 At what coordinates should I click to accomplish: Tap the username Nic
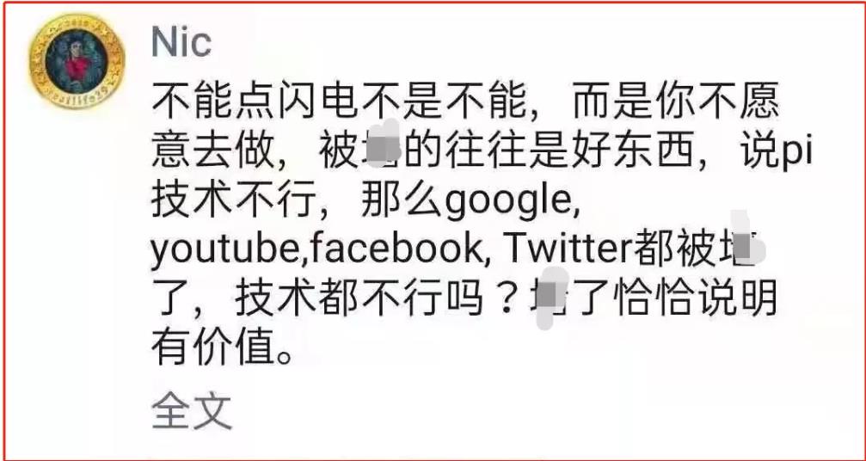point(181,42)
